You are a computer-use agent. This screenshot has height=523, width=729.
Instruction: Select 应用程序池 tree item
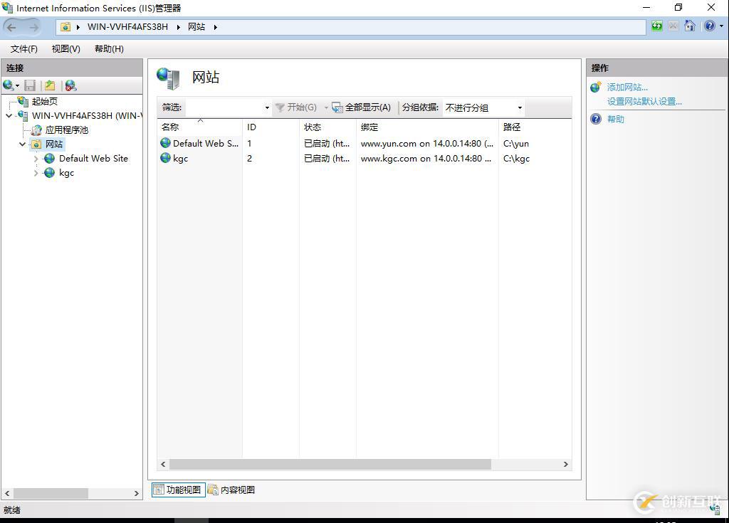(66, 130)
